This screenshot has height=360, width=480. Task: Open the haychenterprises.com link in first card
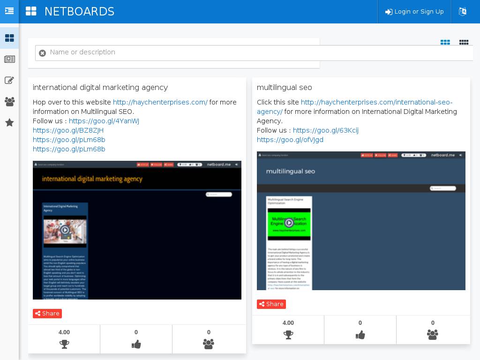click(160, 102)
